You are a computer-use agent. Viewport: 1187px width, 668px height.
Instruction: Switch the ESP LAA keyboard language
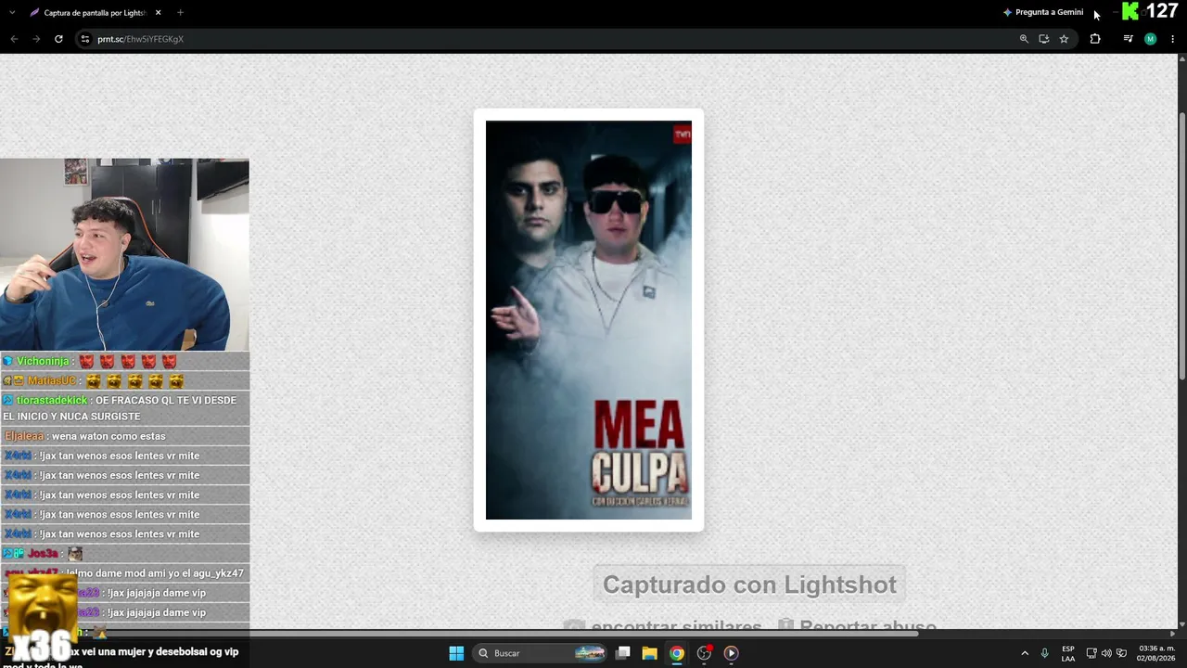point(1068,653)
